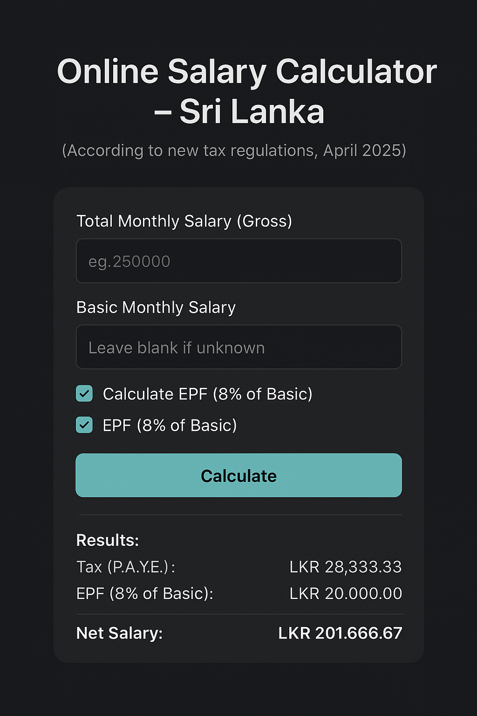Select the EPF amount LKR 20.000.00

coord(345,593)
